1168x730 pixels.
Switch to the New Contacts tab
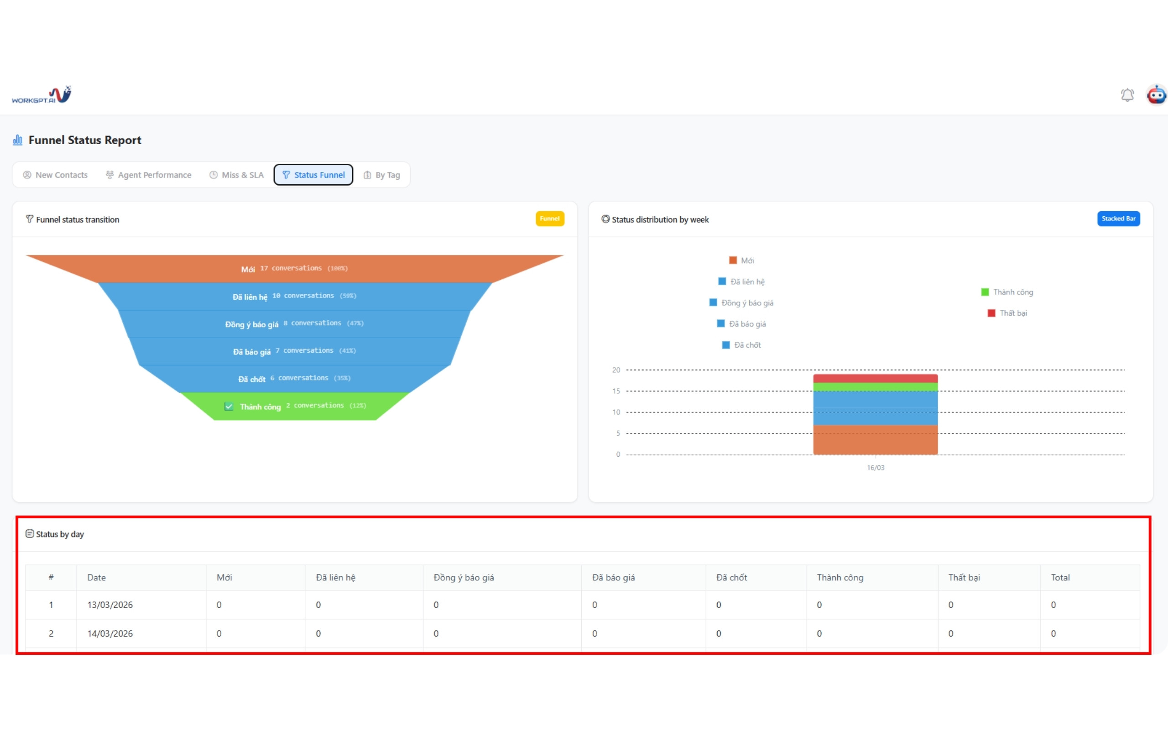tap(56, 175)
